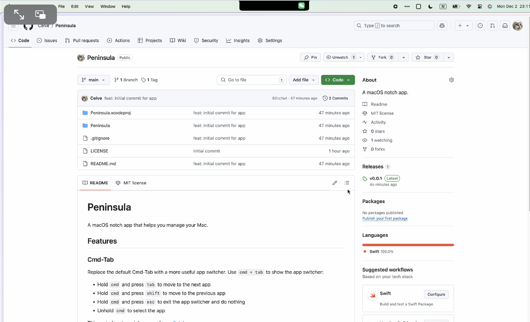Click the Go to file search field
The height and width of the screenshot is (322, 530).
coord(251,80)
